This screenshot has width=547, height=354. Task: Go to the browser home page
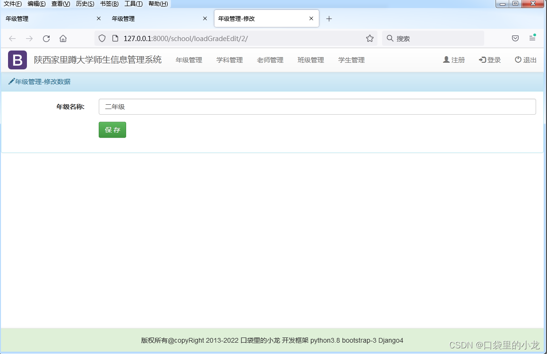coord(63,38)
